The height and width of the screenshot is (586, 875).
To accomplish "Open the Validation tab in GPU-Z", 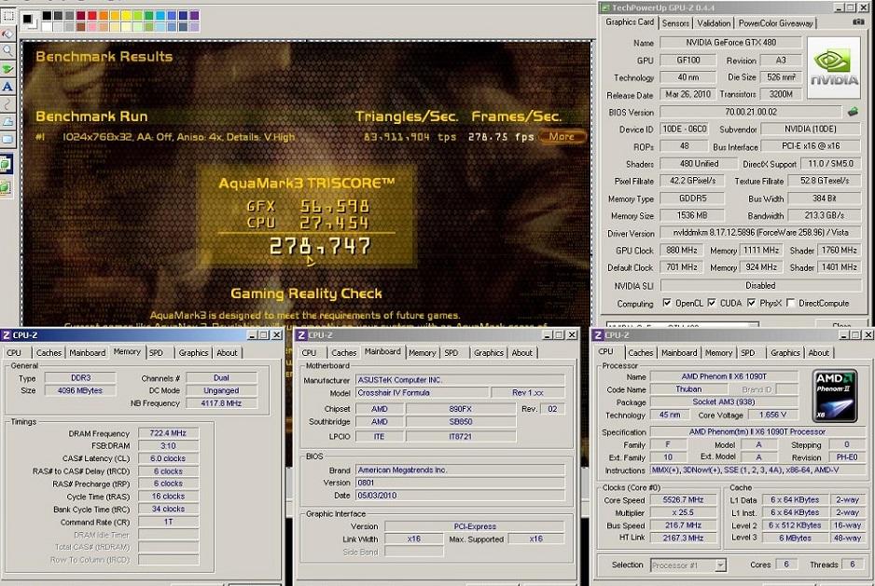I will (x=714, y=23).
